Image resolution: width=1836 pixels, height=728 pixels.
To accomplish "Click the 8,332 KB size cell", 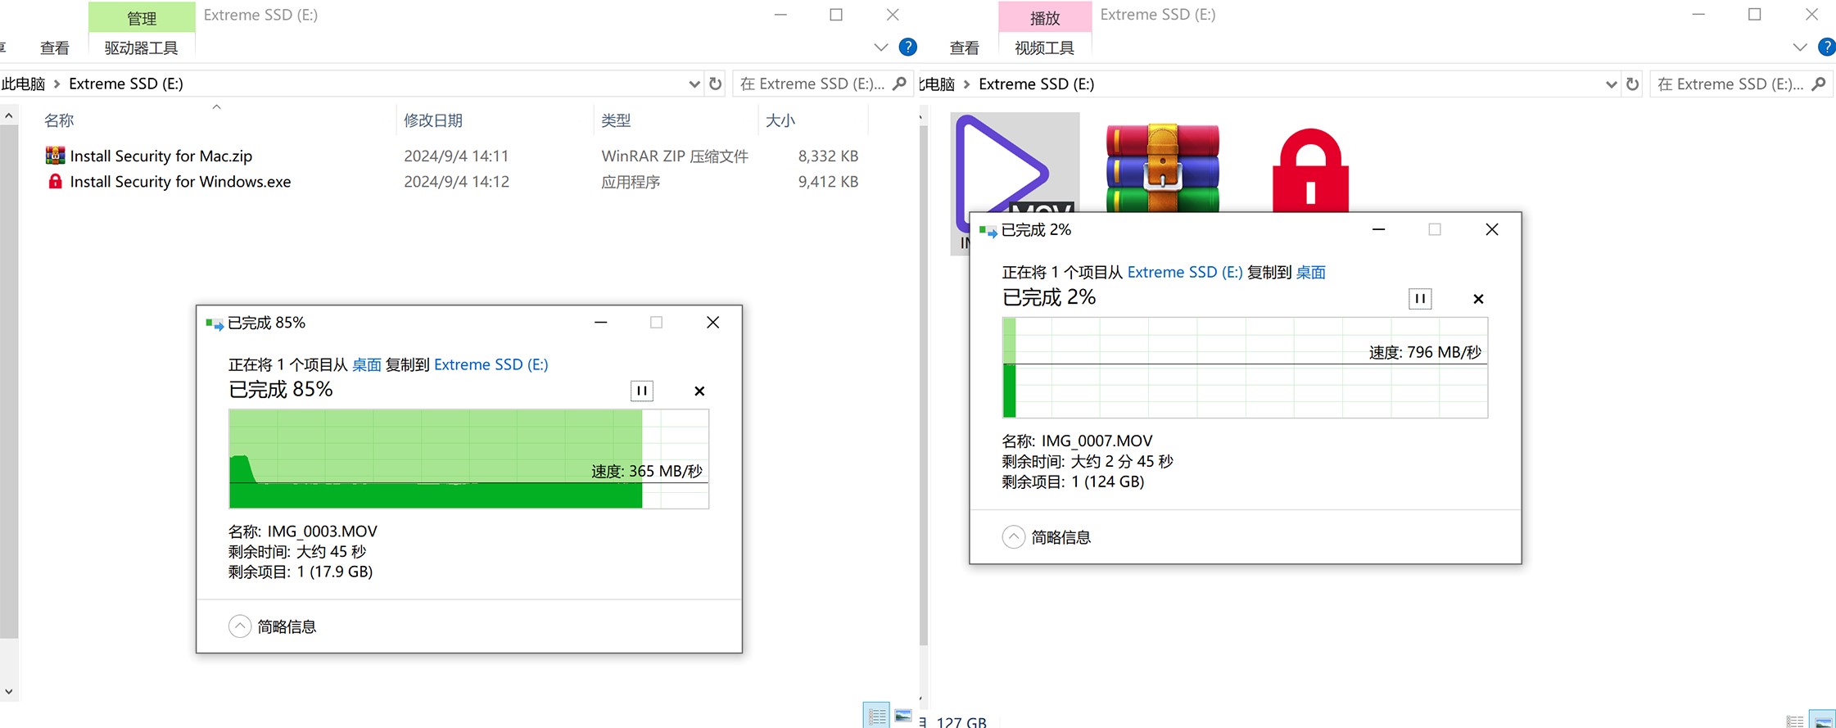I will [x=828, y=156].
